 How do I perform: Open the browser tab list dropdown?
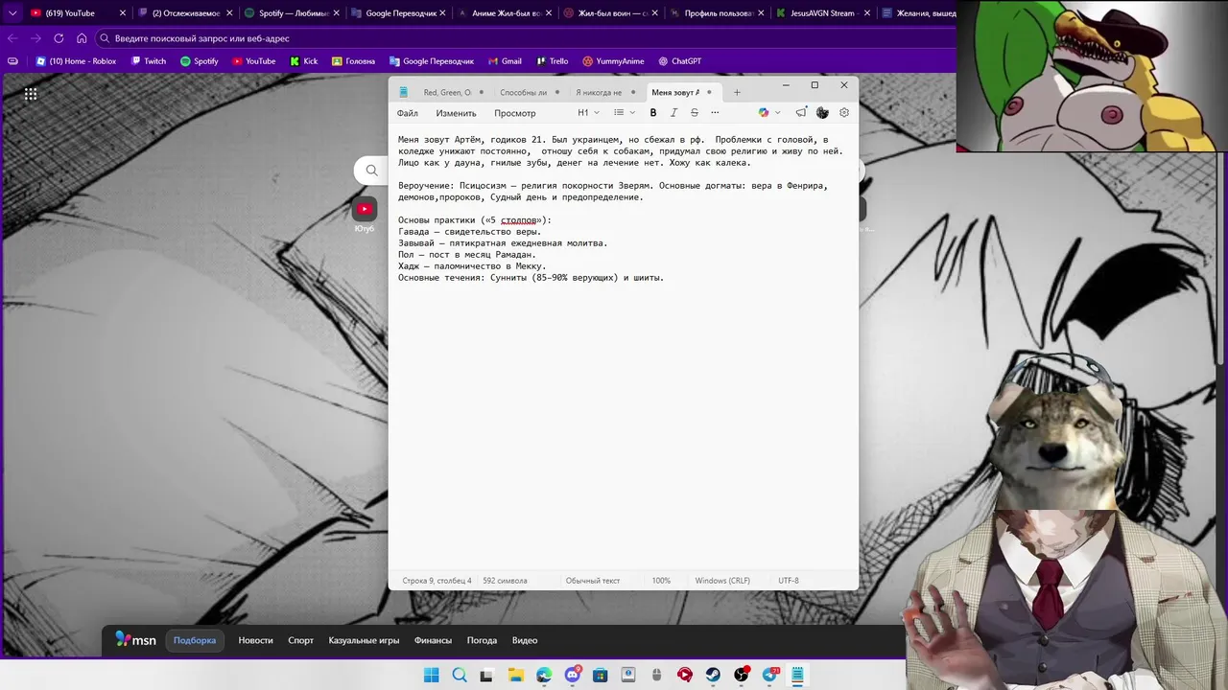click(12, 13)
